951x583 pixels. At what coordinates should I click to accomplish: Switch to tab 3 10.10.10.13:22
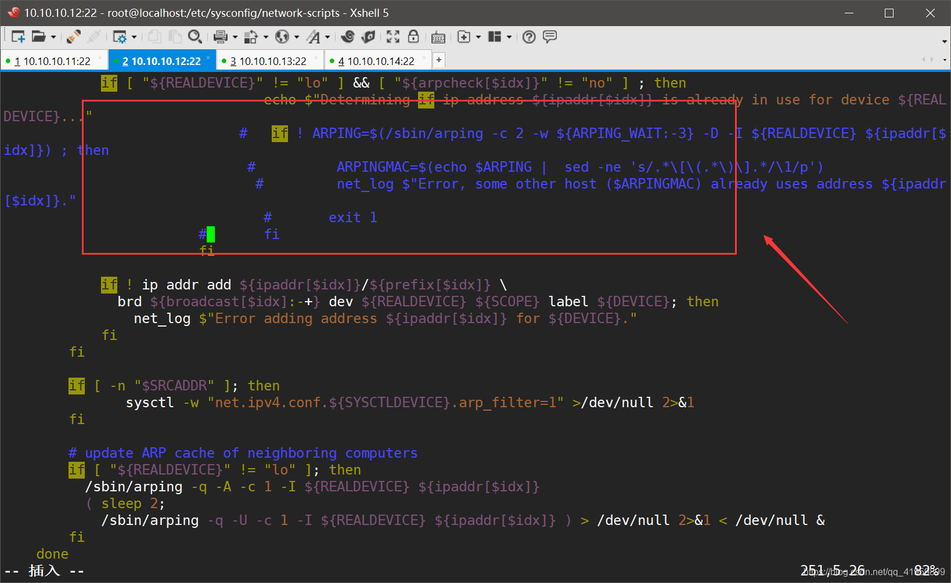tap(268, 61)
